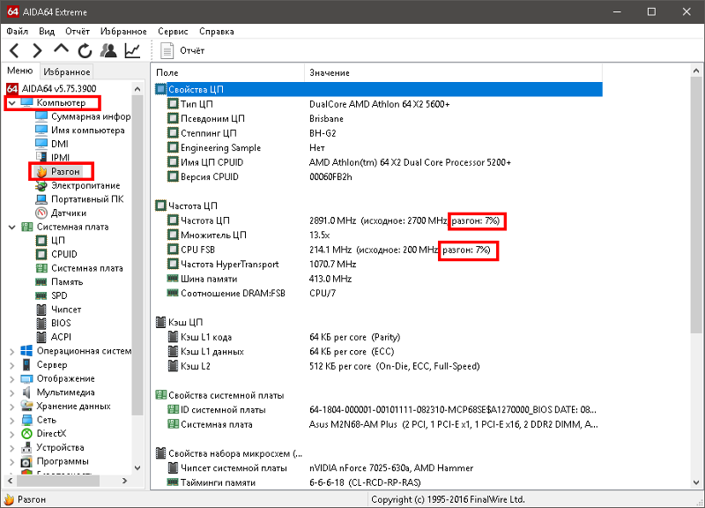Click the tree panel scroll-down arrow
The height and width of the screenshot is (508, 705).
[x=137, y=468]
